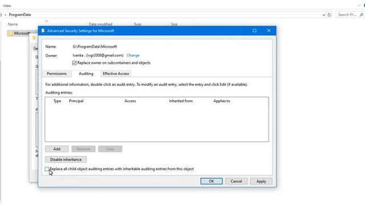Screen dimensions: 365x205
Task: Click Disable inheritance button
Action: tap(66, 159)
